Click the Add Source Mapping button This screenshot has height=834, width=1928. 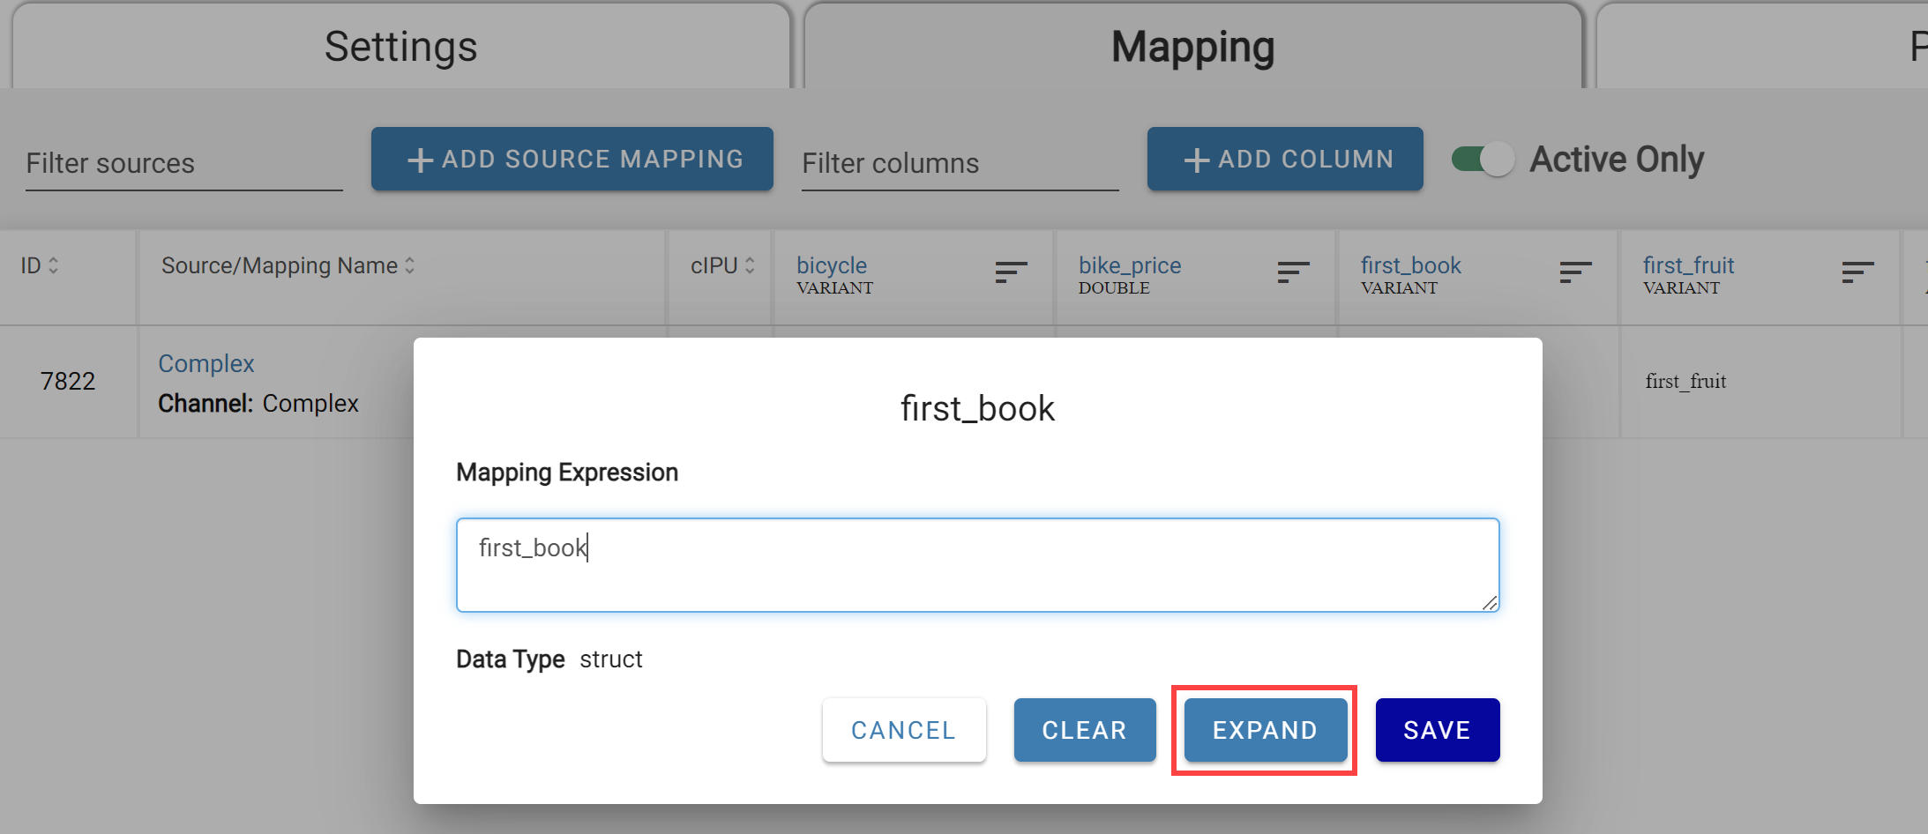pyautogui.click(x=572, y=160)
